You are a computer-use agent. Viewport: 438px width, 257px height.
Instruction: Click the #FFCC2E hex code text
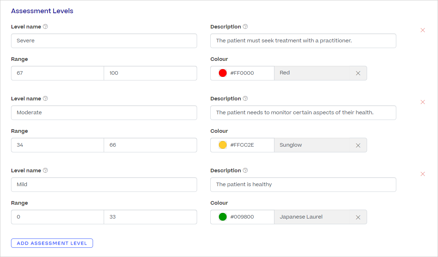point(242,145)
